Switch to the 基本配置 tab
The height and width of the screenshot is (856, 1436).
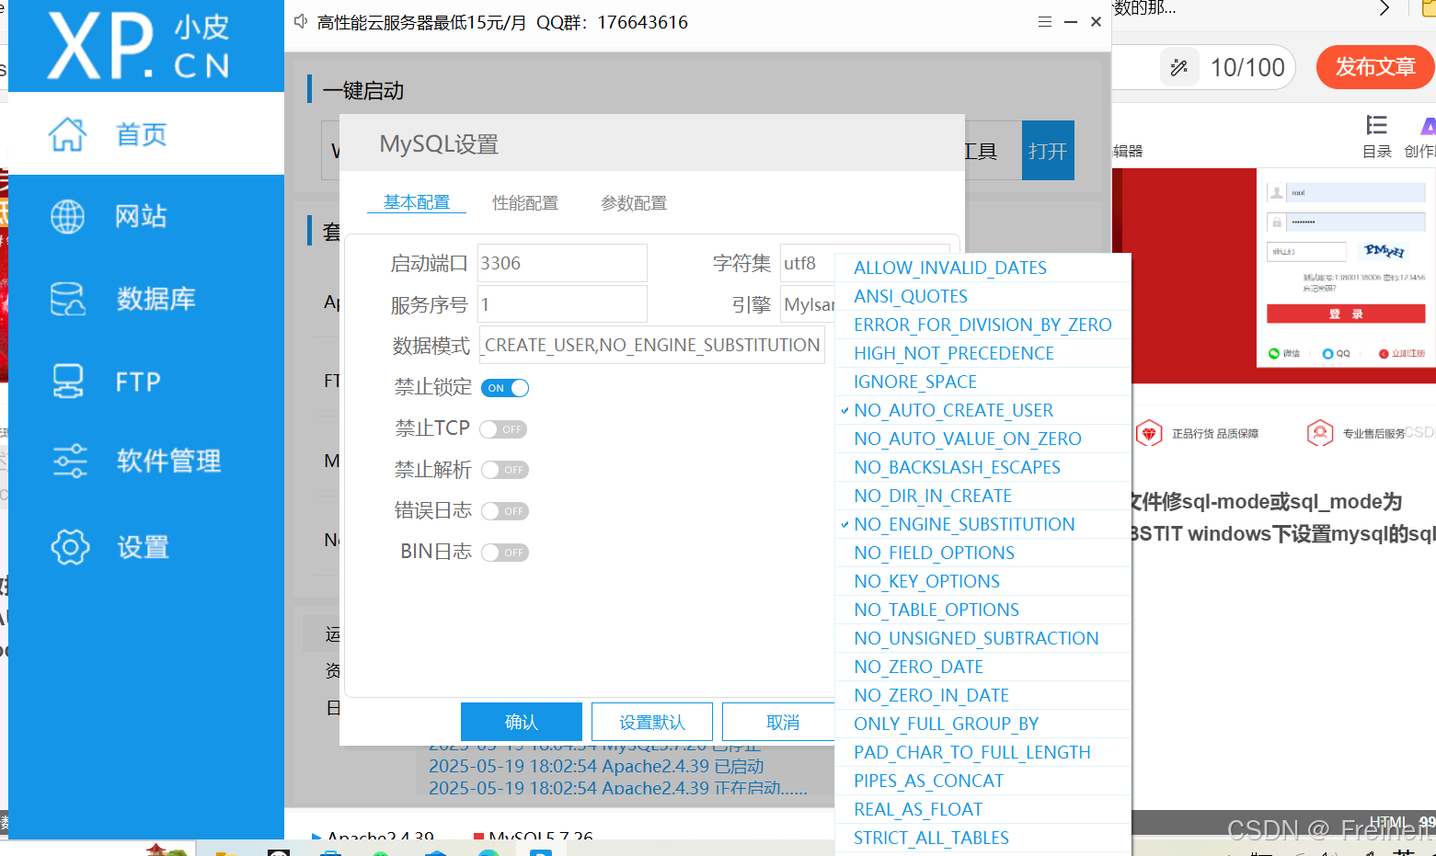(417, 202)
